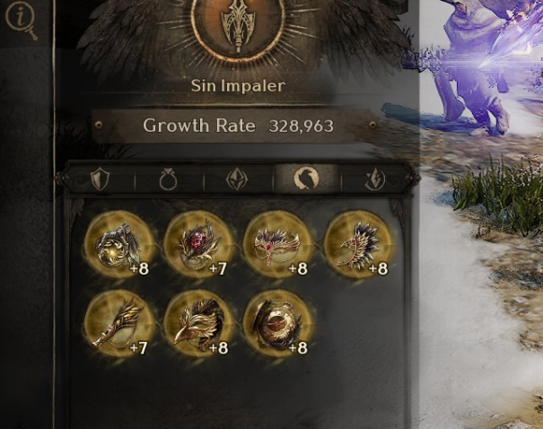The image size is (543, 429).
Task: Click the Growth Rate banner
Action: [x=235, y=126]
